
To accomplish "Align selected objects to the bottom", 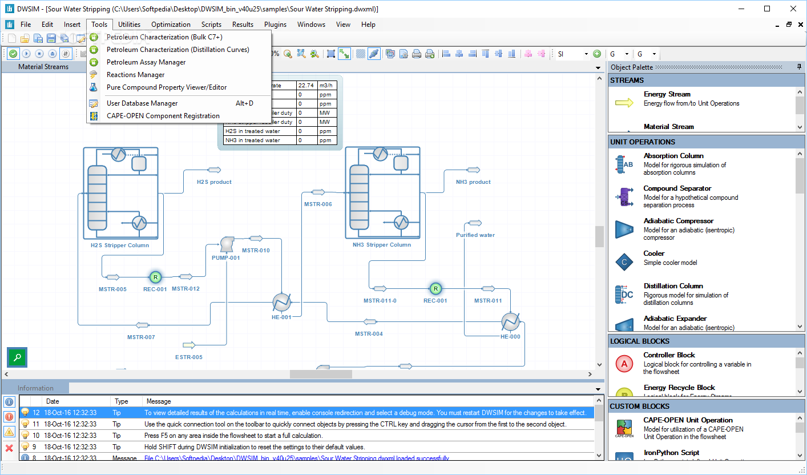I will [511, 54].
